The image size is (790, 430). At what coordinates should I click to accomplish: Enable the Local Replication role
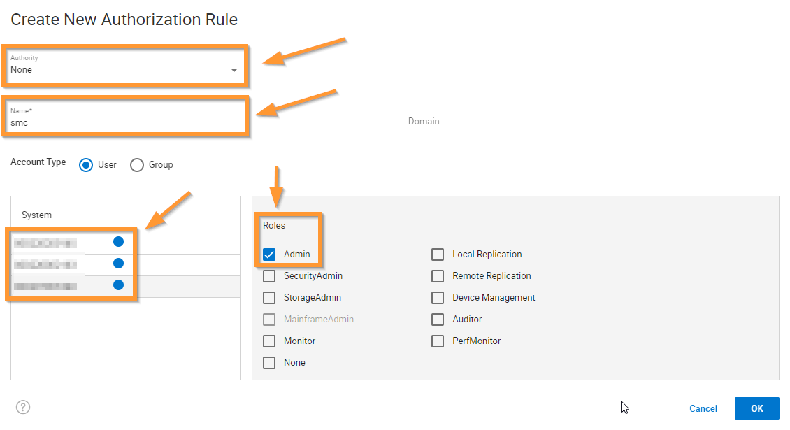click(x=437, y=254)
